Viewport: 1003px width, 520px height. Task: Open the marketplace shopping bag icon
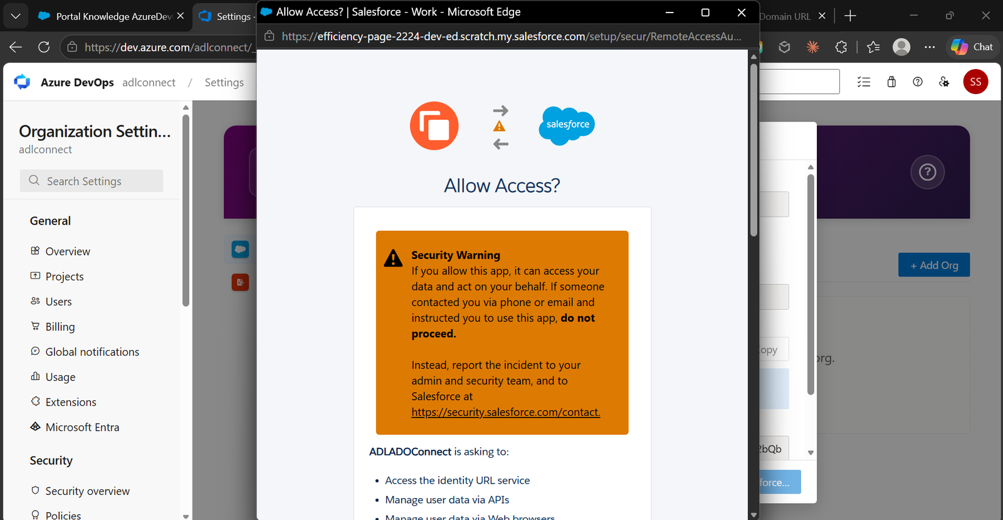pyautogui.click(x=891, y=82)
